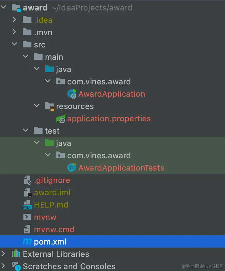
Task: Click the application.properties Spring leaf icon
Action: [x=60, y=119]
